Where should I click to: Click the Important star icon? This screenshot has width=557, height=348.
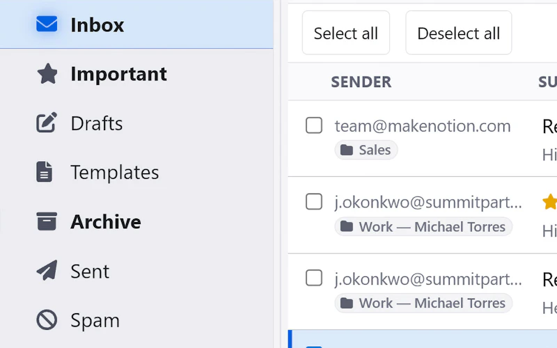[x=47, y=74]
